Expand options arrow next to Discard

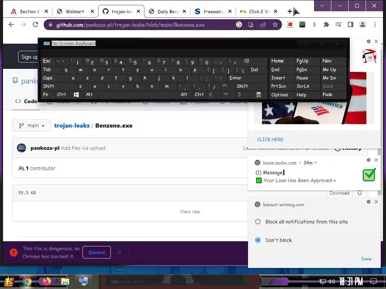coord(119,252)
